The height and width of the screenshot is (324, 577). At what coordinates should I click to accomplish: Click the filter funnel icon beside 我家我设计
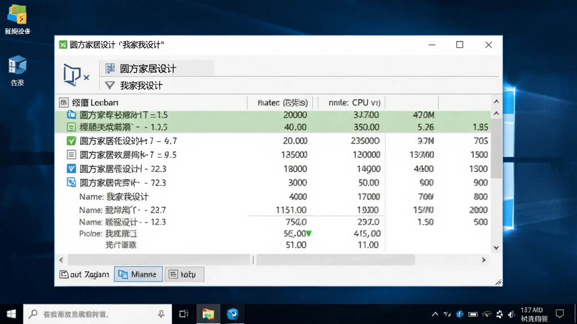[x=110, y=85]
